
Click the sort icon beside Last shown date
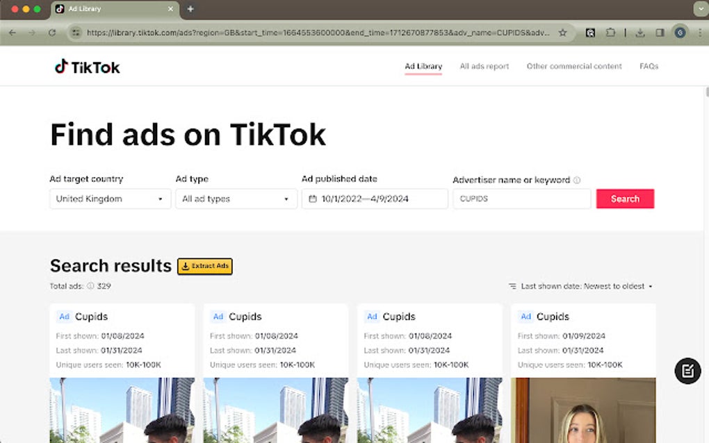[x=513, y=286]
